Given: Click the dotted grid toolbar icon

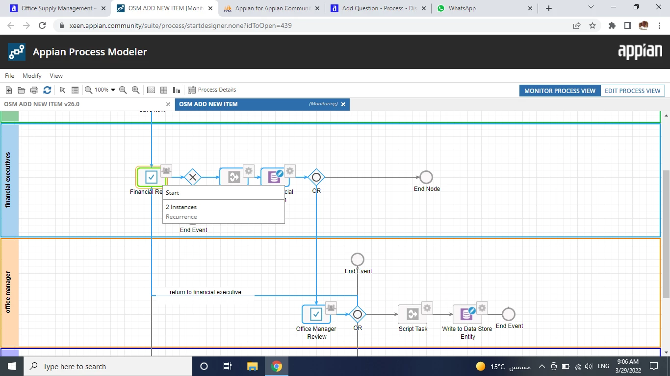Looking at the screenshot, I should coord(151,90).
